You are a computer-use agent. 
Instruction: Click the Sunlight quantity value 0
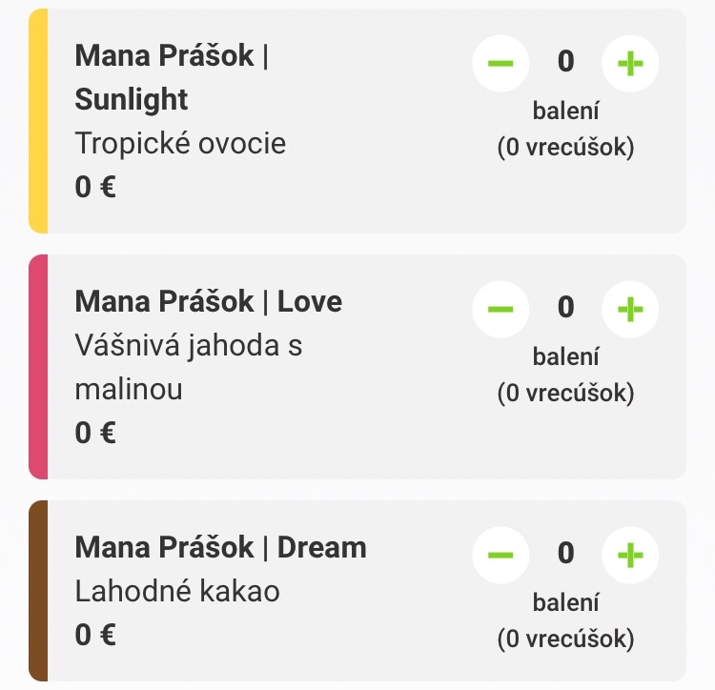click(x=565, y=62)
